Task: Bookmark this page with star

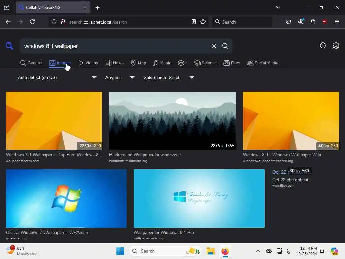Action: click(203, 22)
